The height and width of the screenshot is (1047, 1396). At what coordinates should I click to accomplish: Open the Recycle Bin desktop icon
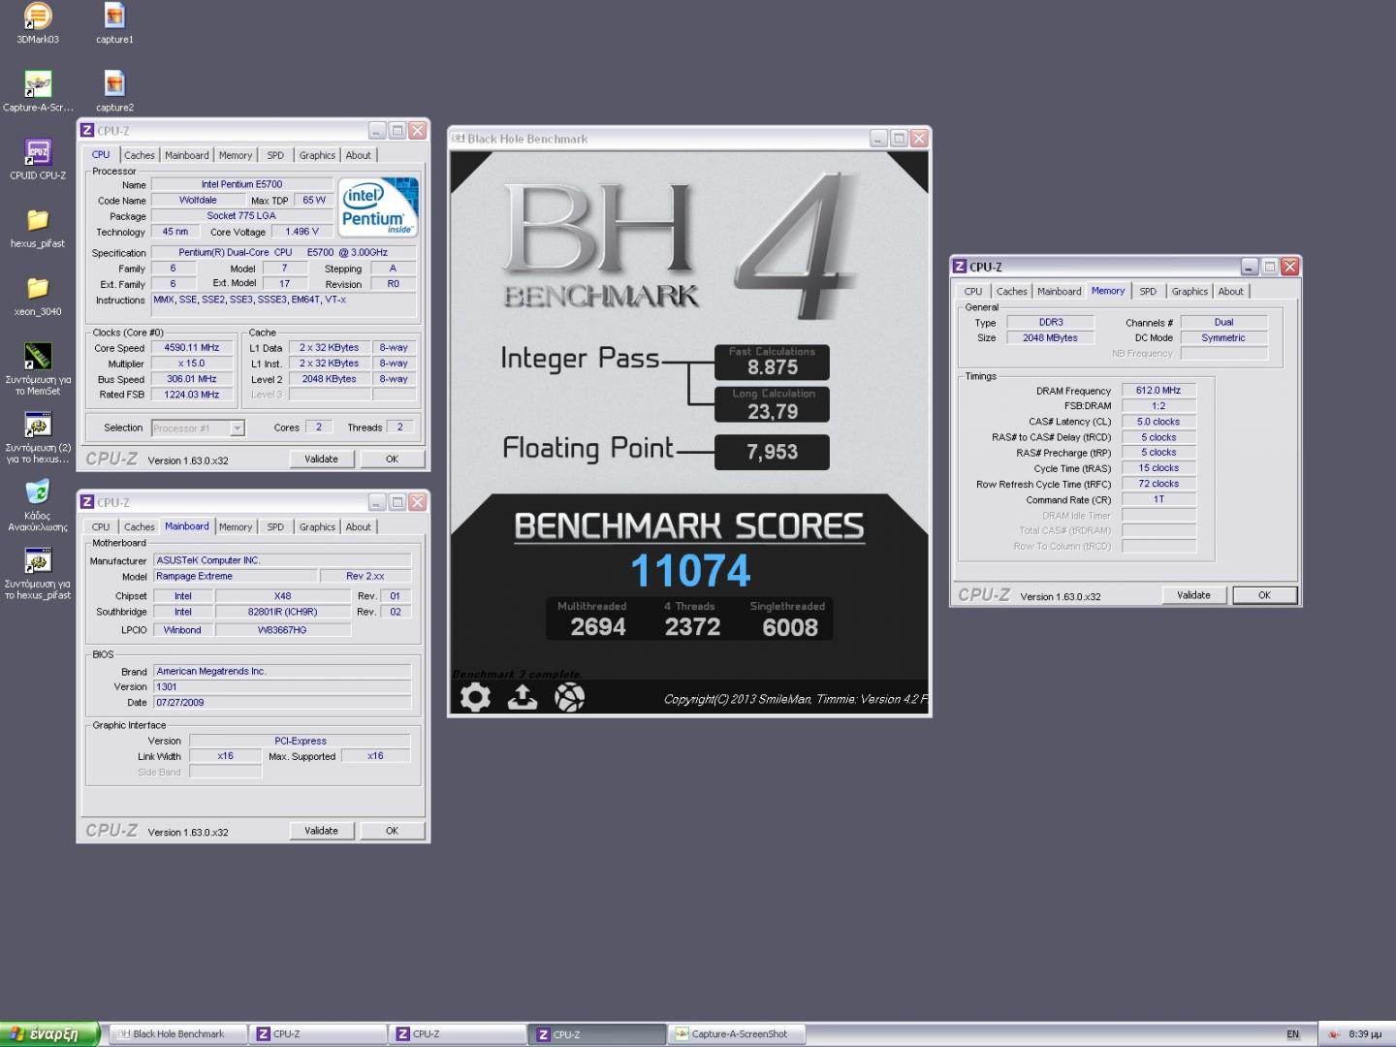tap(38, 504)
